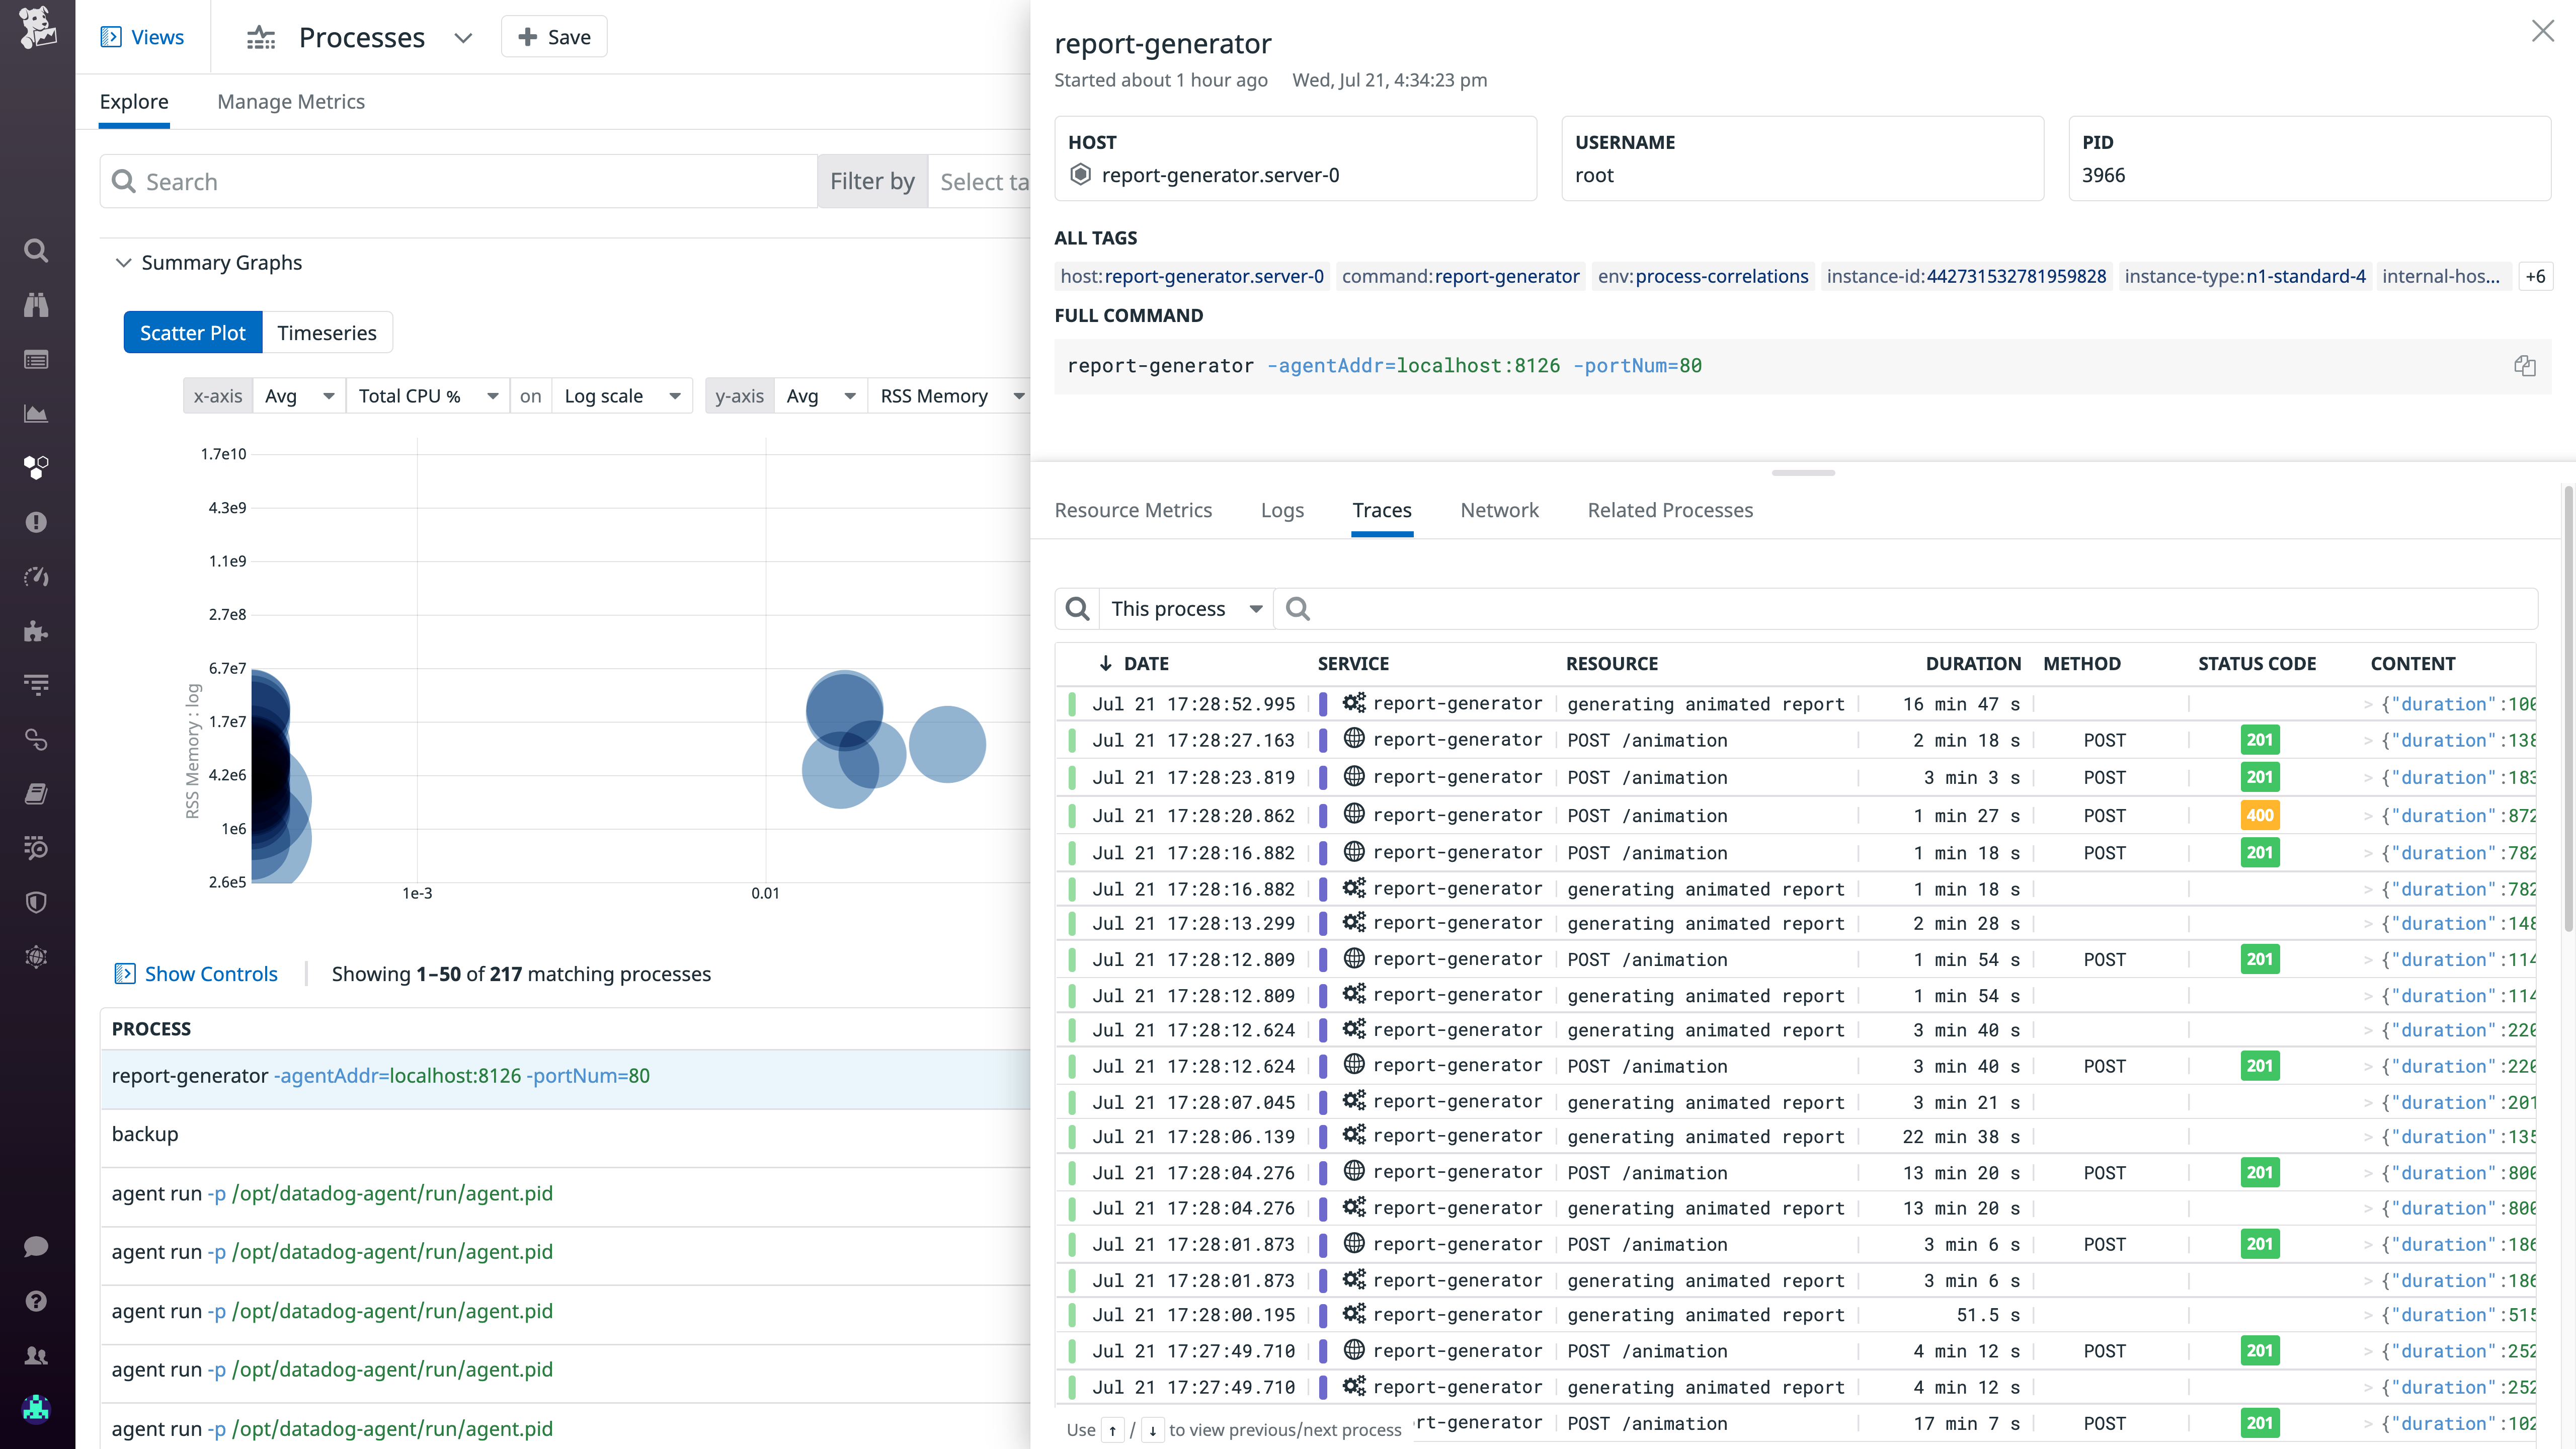The width and height of the screenshot is (2576, 1449).
Task: Open the Related Processes tab
Action: pos(1669,510)
